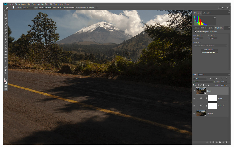Open the layer blend mode Normal dropdown
Screen dimensions: 234x147
203,82
